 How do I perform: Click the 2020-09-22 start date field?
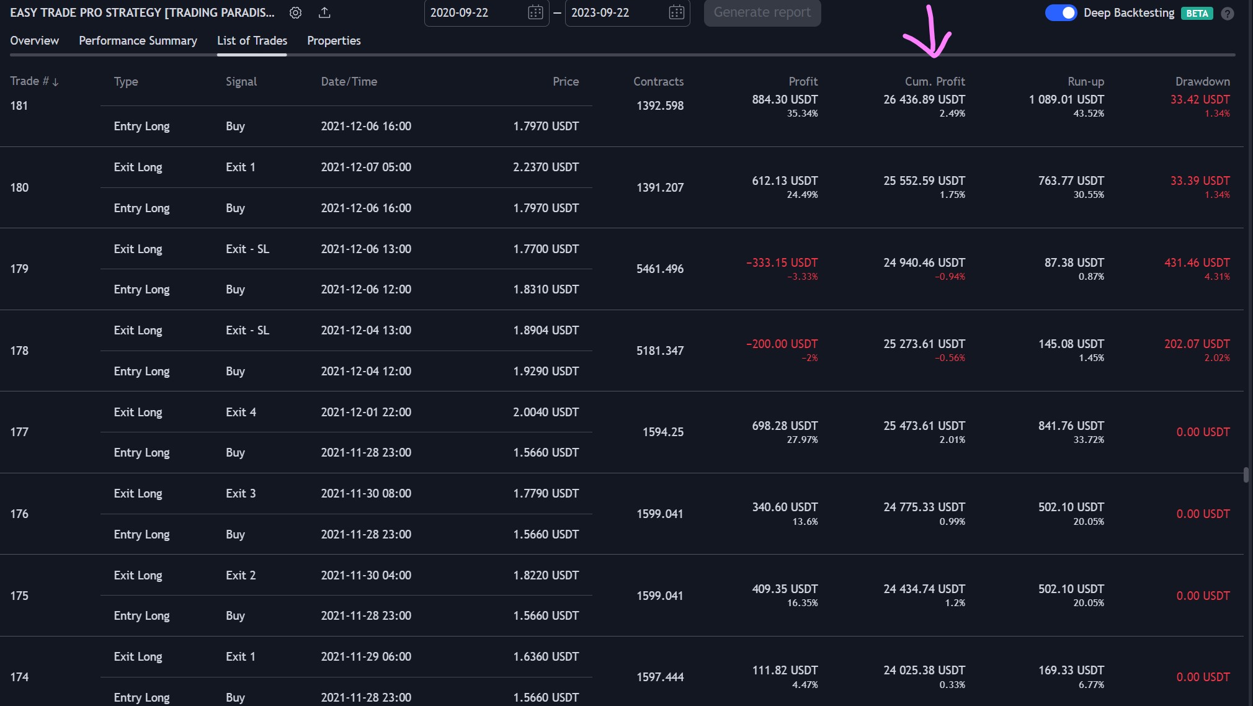point(460,12)
